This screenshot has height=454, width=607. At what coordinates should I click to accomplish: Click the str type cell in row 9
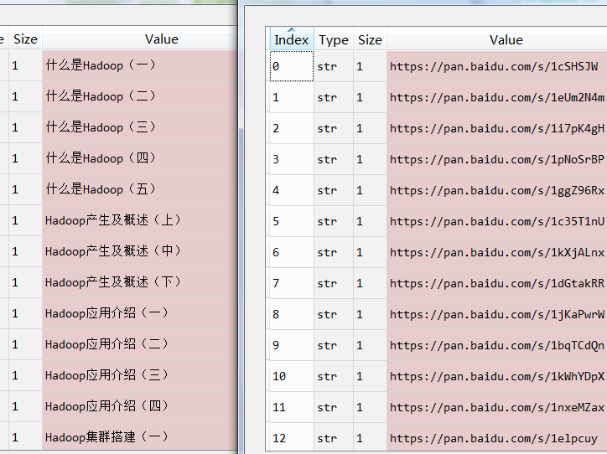334,344
